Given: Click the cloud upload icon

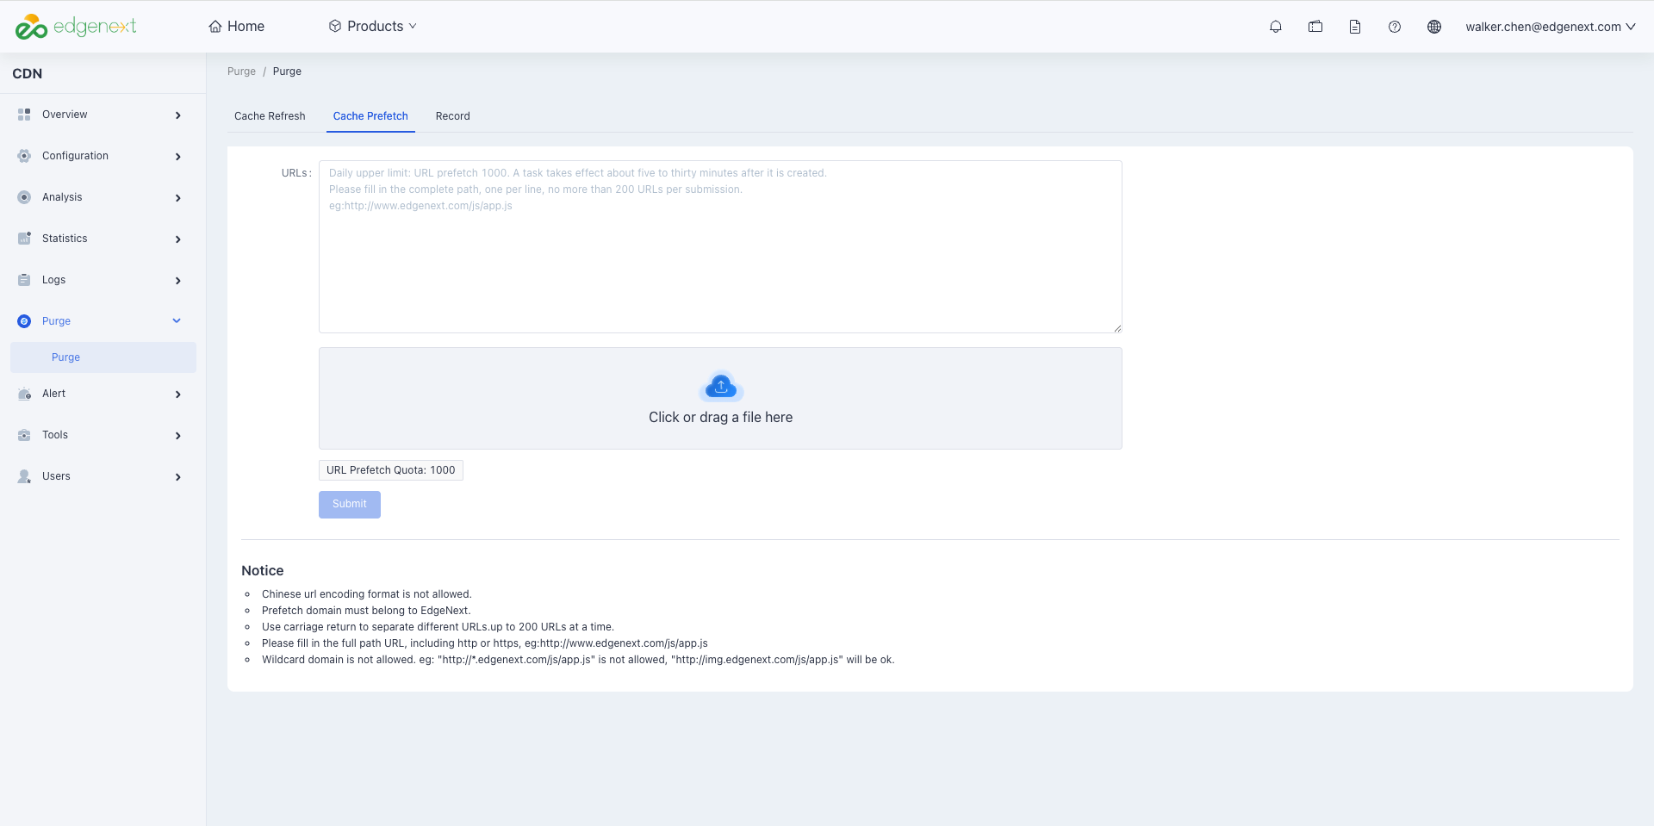Looking at the screenshot, I should coord(721,387).
